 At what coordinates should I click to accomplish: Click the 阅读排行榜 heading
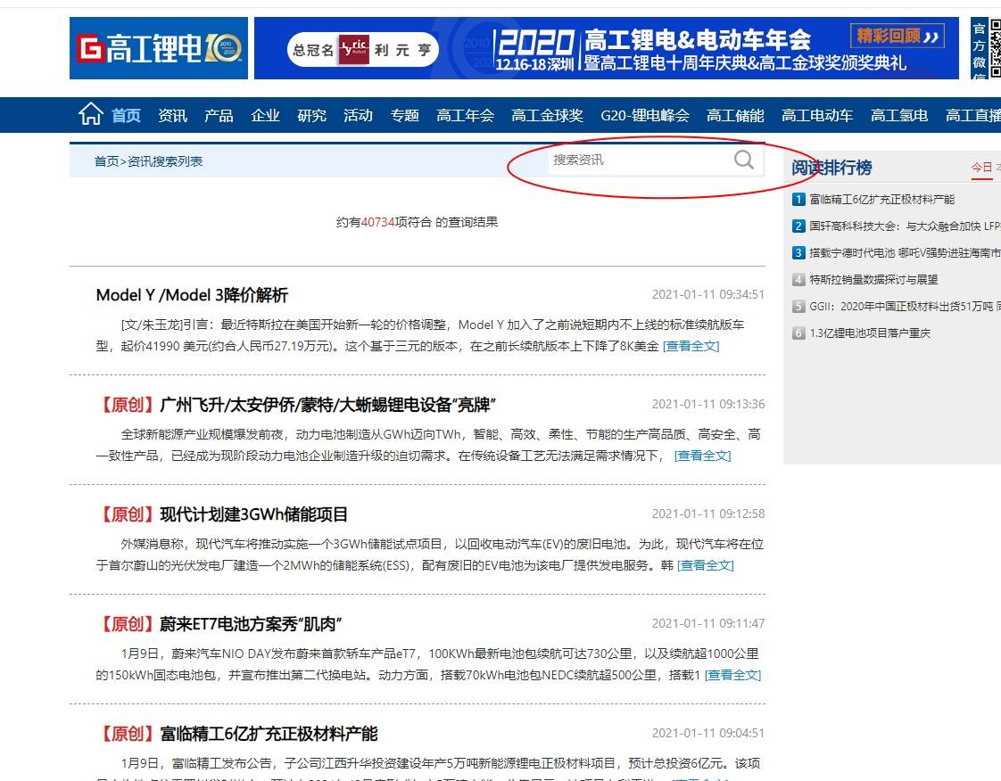(x=831, y=168)
